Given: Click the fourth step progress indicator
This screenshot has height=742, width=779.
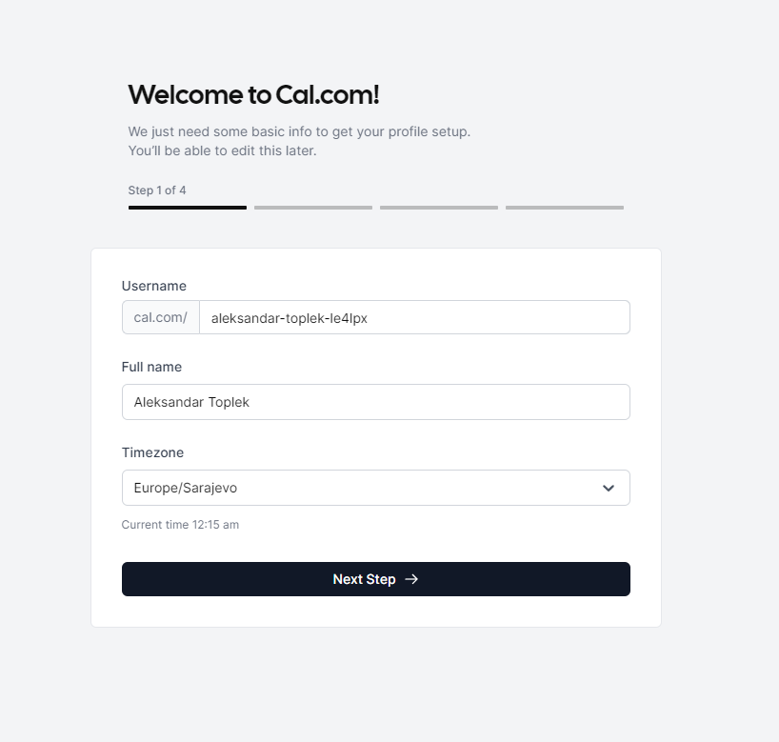Looking at the screenshot, I should tap(564, 207).
